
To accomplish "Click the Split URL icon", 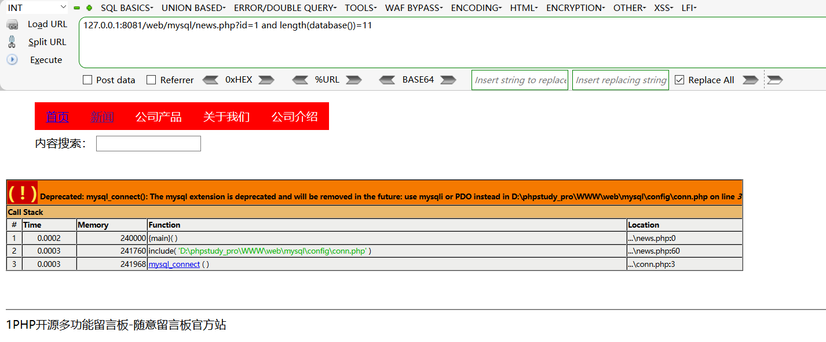I will [x=12, y=42].
